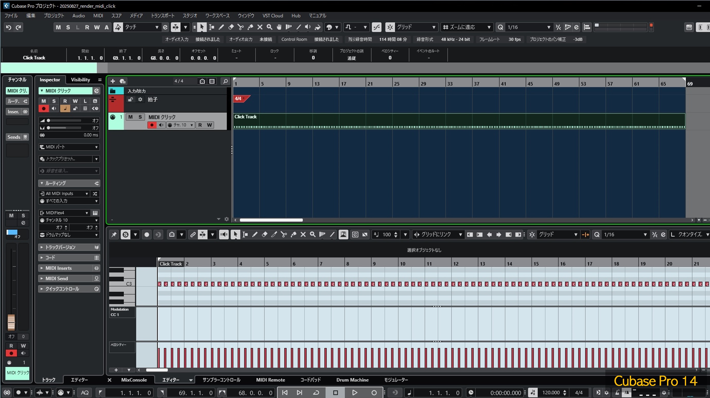
Task: Open the トランスポート menu
Action: click(163, 16)
